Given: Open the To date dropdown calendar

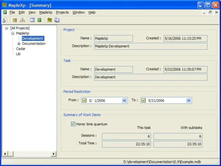Looking at the screenshot, I should click(x=189, y=100).
